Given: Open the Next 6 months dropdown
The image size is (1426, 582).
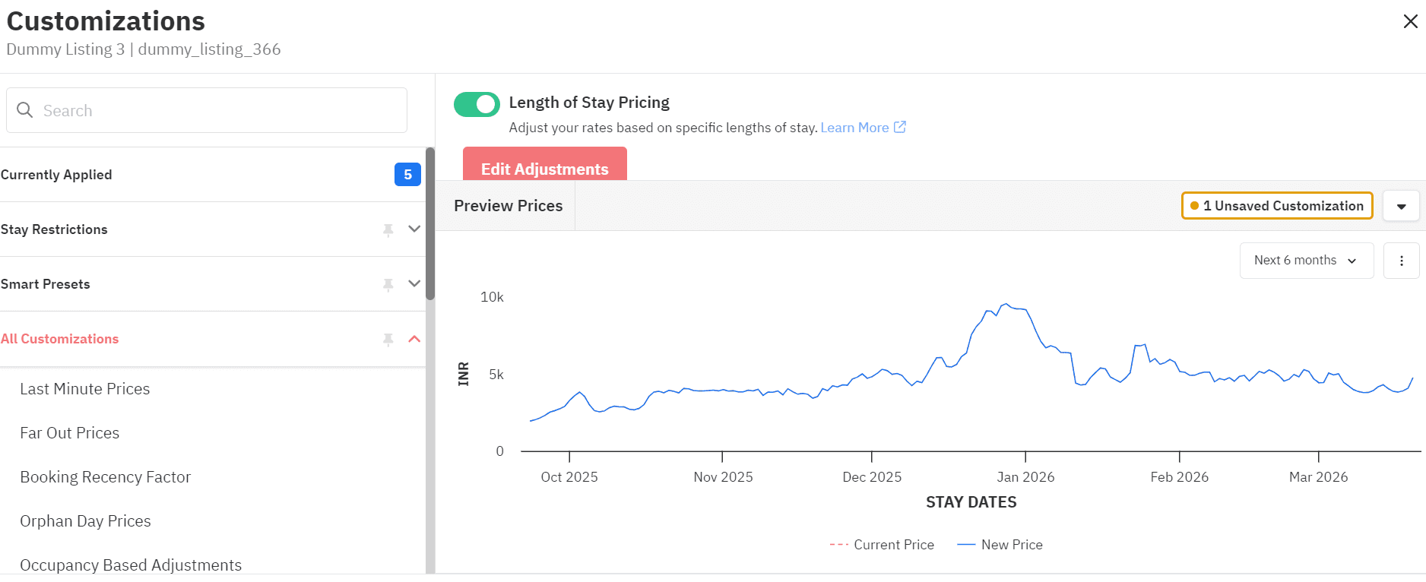Looking at the screenshot, I should coord(1306,261).
